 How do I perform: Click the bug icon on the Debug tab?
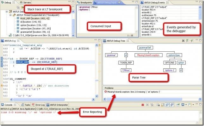click(2, 2)
